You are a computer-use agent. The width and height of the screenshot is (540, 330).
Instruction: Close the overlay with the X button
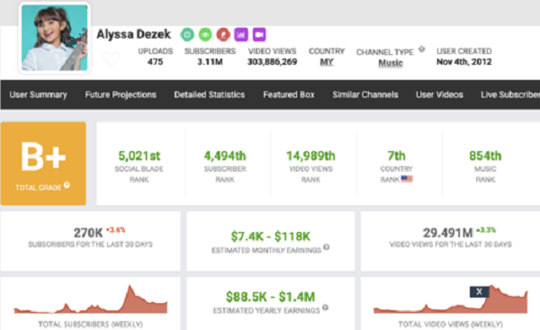(x=479, y=292)
